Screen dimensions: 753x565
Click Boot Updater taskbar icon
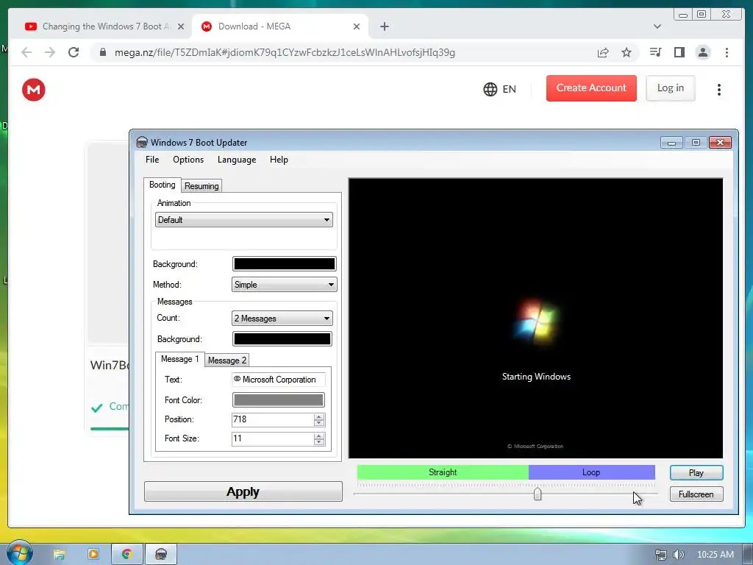[161, 555]
